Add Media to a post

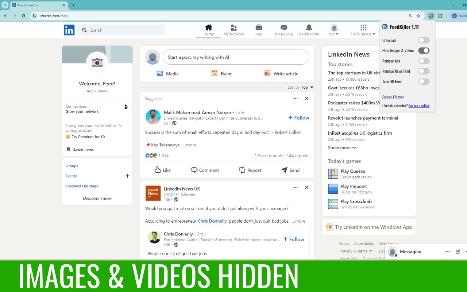click(167, 73)
